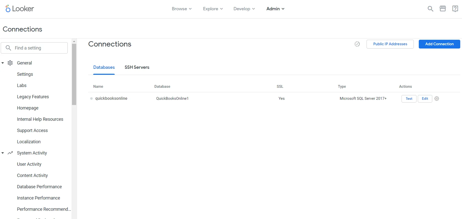Test the quickbooksonline connection

tap(409, 98)
